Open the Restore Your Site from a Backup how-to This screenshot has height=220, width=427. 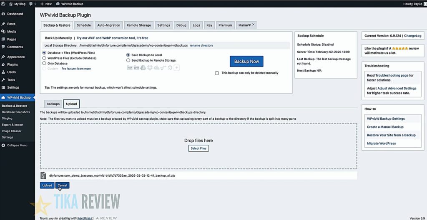(x=391, y=135)
